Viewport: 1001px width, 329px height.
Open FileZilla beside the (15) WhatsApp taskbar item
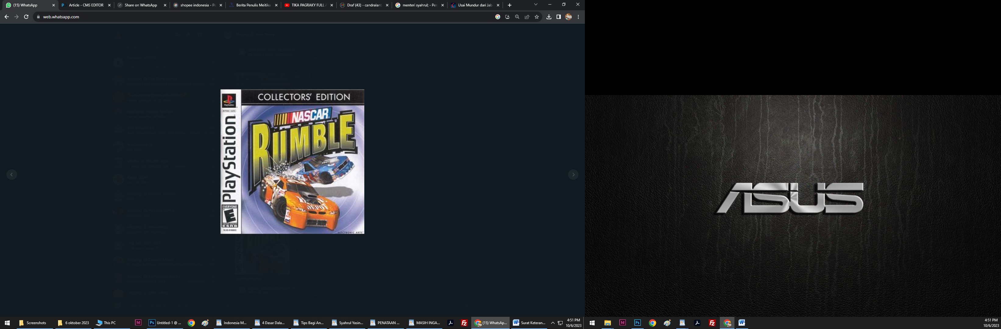tap(464, 323)
